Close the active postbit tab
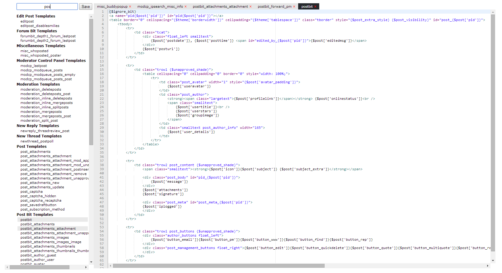The width and height of the screenshot is (502, 273). click(x=315, y=7)
